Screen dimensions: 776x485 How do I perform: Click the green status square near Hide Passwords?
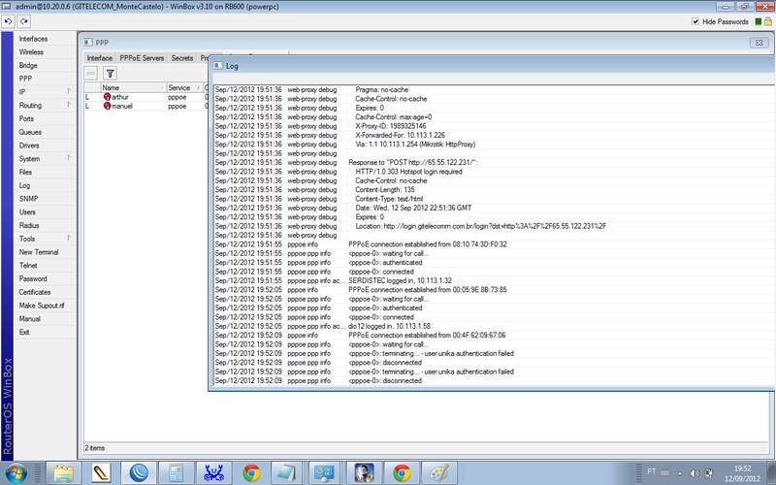(758, 21)
